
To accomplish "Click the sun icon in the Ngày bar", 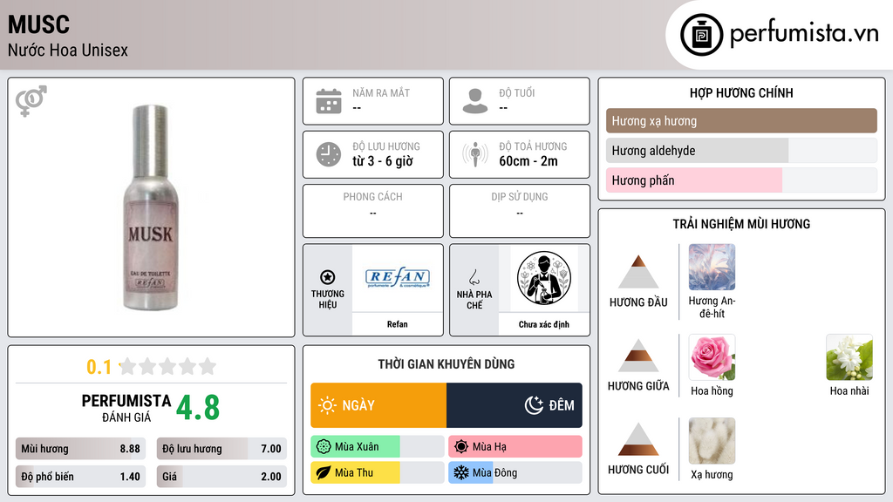I will click(x=327, y=405).
